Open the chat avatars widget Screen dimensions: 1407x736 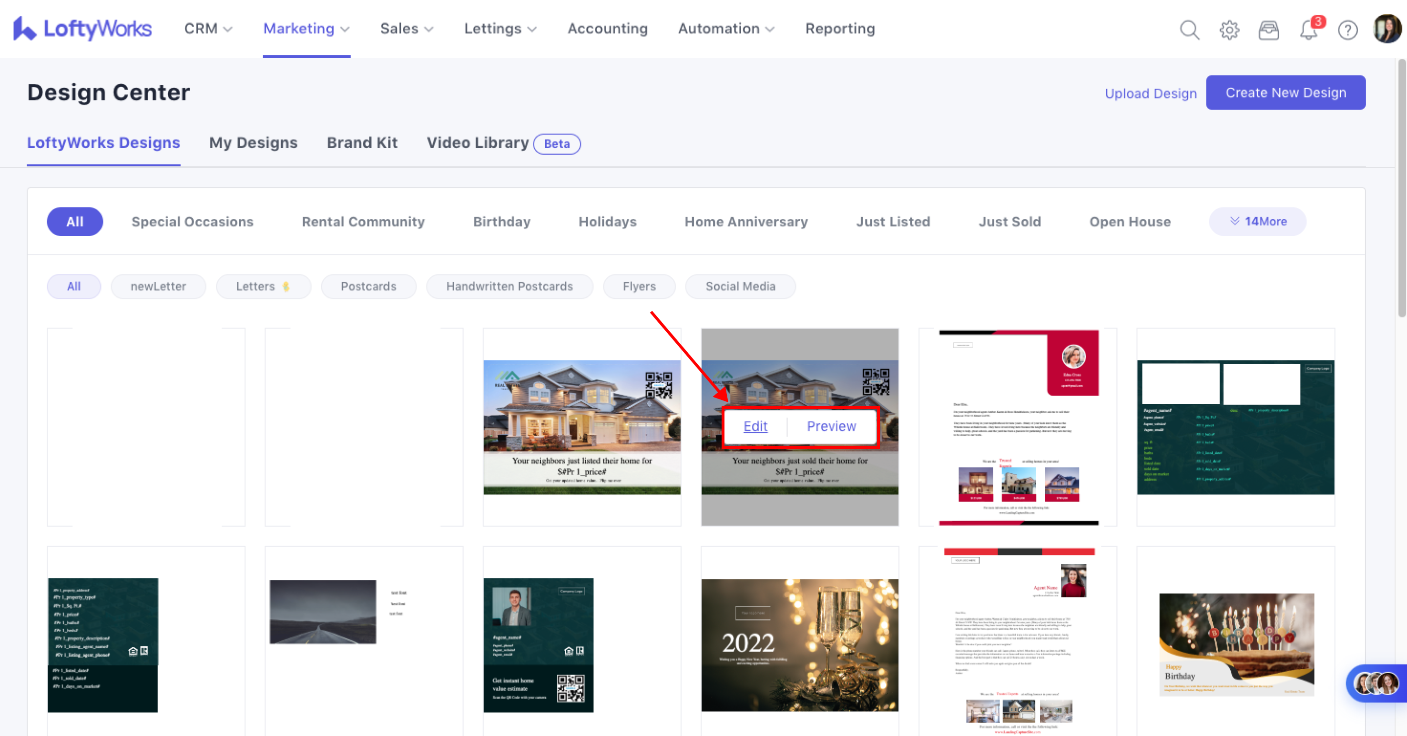1376,683
